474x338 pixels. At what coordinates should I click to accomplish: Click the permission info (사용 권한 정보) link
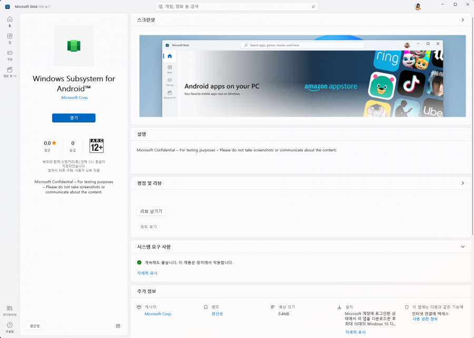(x=424, y=319)
